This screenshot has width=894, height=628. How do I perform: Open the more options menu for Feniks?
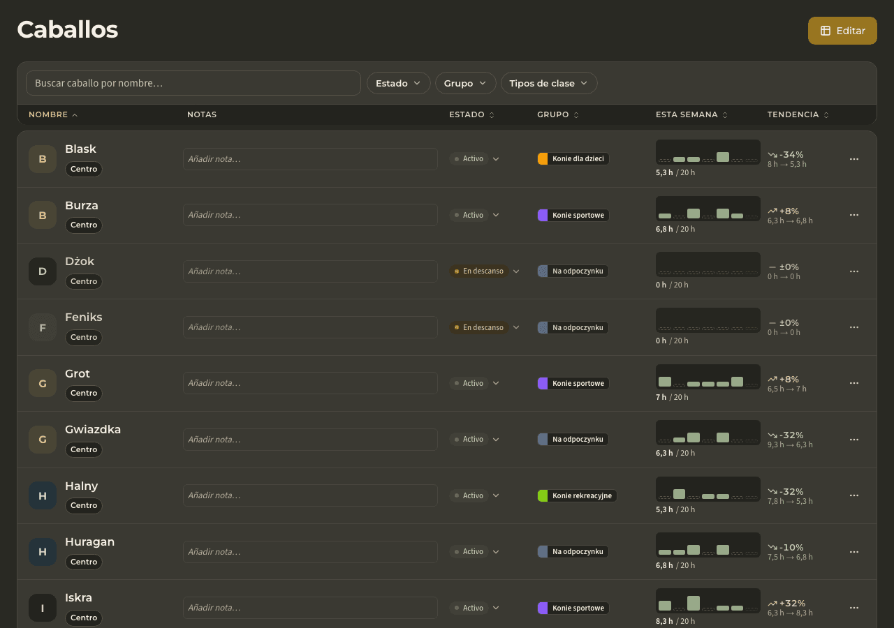tap(853, 327)
